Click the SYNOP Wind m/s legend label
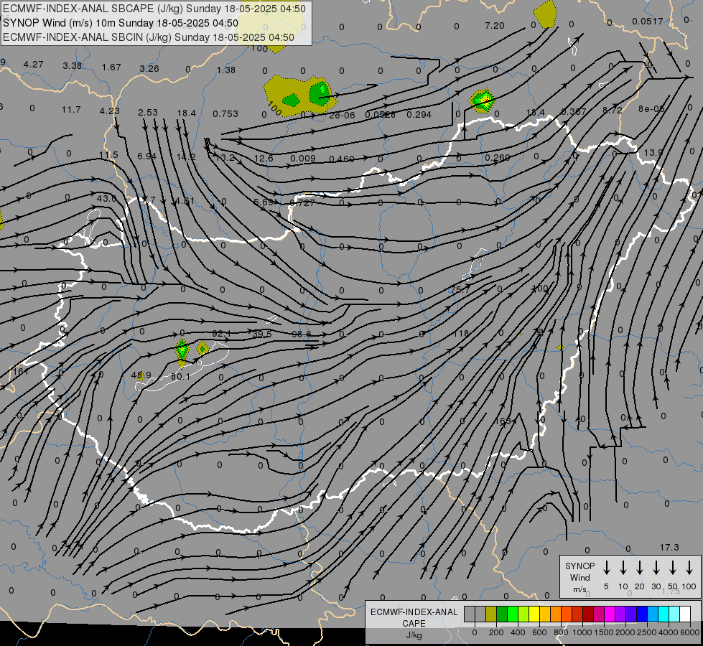Screen dimensions: 703x646 [x=579, y=577]
